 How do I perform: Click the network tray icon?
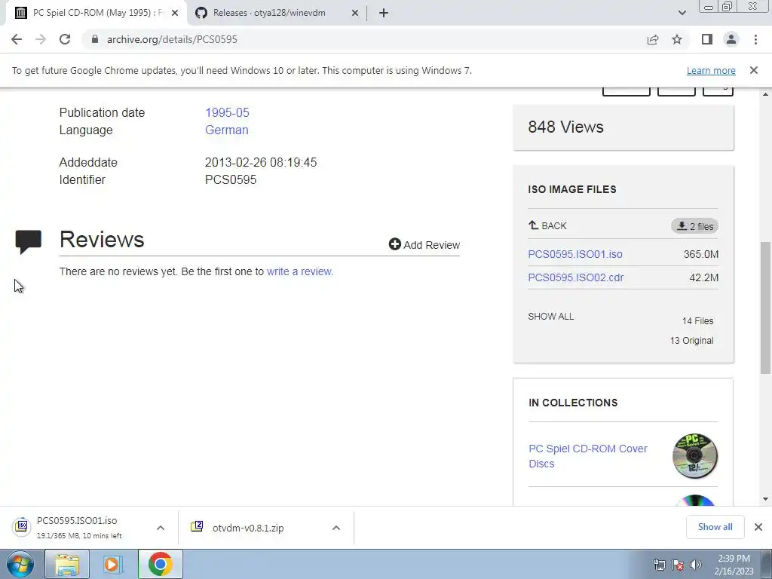coord(659,565)
